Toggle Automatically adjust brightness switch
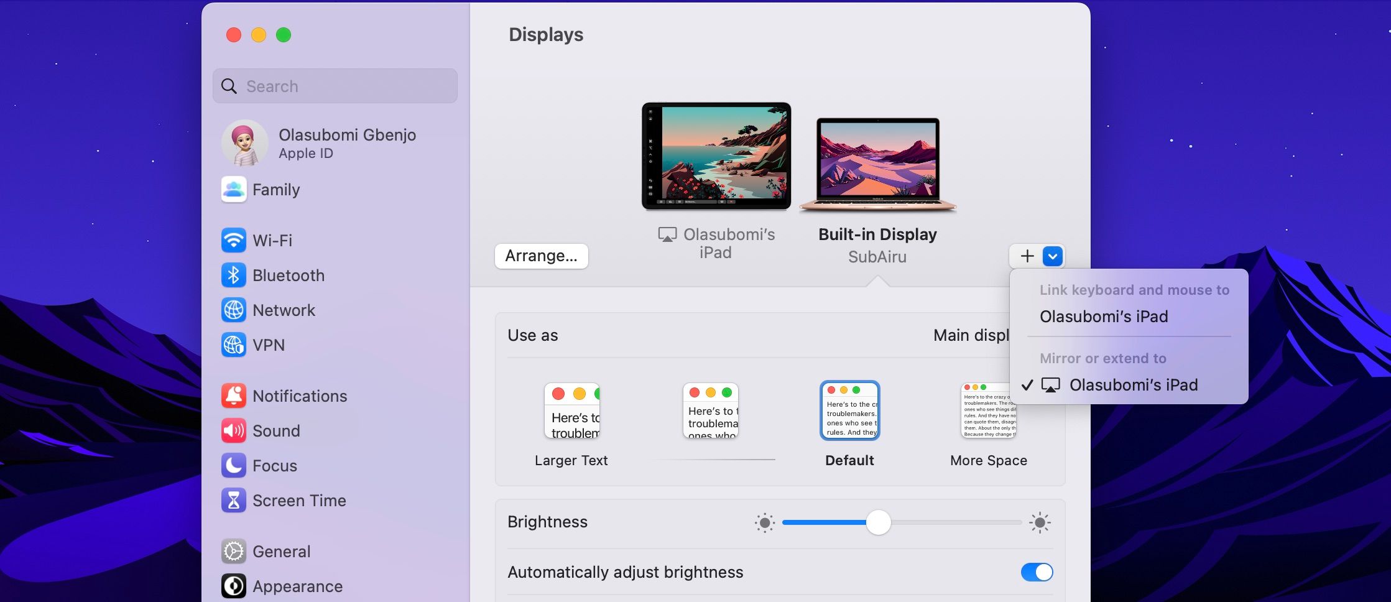 (1036, 572)
